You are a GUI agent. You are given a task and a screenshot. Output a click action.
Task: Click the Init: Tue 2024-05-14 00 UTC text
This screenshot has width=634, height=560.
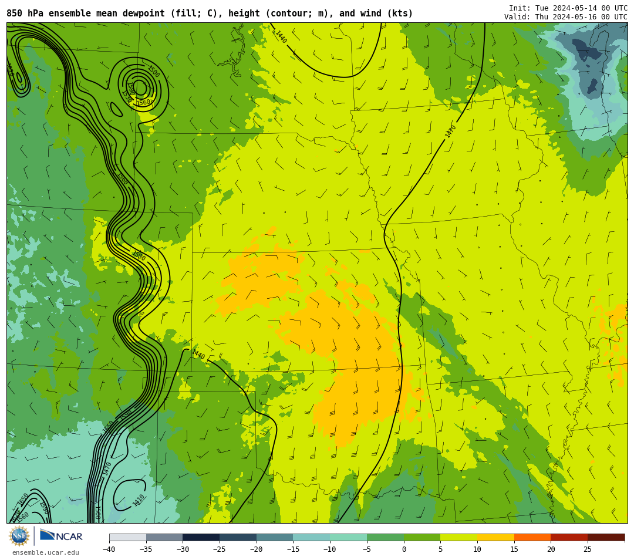tap(568, 8)
